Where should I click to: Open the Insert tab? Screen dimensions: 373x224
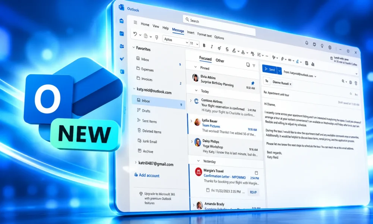[191, 32]
